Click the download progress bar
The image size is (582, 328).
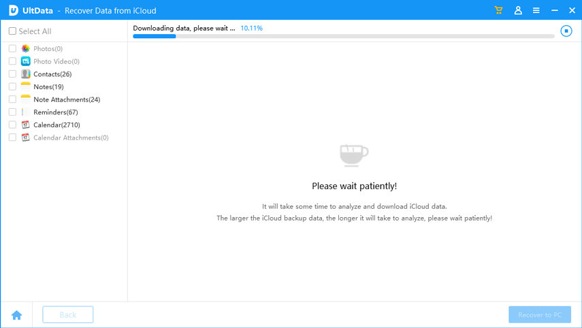tap(343, 36)
